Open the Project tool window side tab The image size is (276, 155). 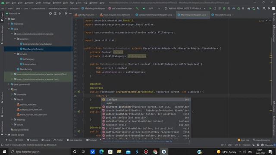tap(2, 17)
